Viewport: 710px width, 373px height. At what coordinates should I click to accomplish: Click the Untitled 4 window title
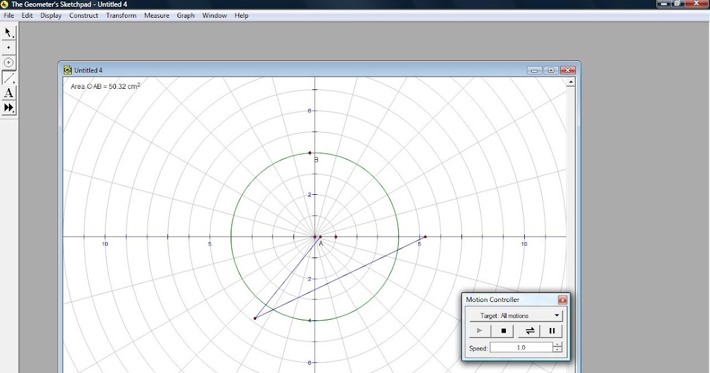tap(88, 70)
